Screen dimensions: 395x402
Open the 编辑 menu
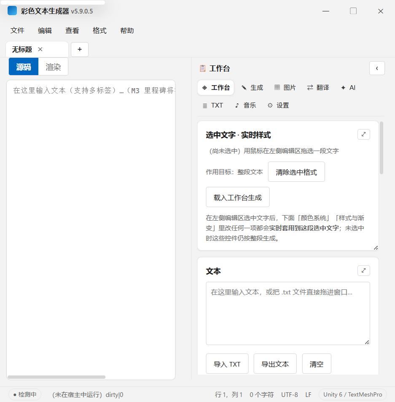[45, 30]
